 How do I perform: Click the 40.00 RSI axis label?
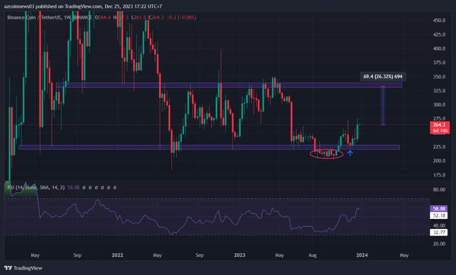439,226
